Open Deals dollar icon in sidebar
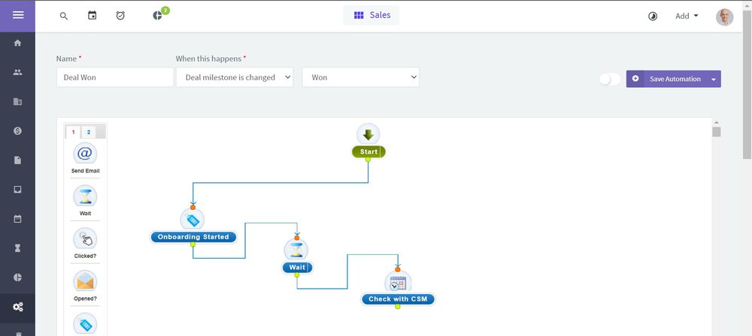The width and height of the screenshot is (752, 336). click(x=18, y=130)
